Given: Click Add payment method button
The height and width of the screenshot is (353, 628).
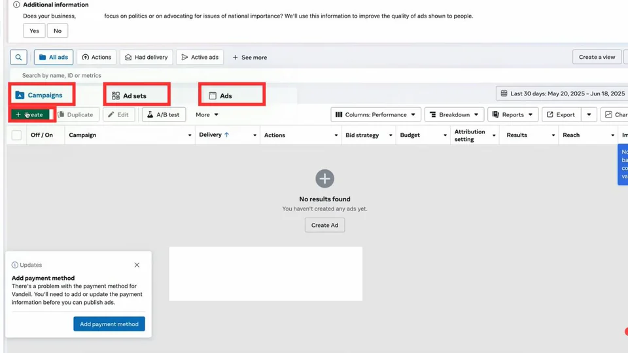Looking at the screenshot, I should [109, 324].
